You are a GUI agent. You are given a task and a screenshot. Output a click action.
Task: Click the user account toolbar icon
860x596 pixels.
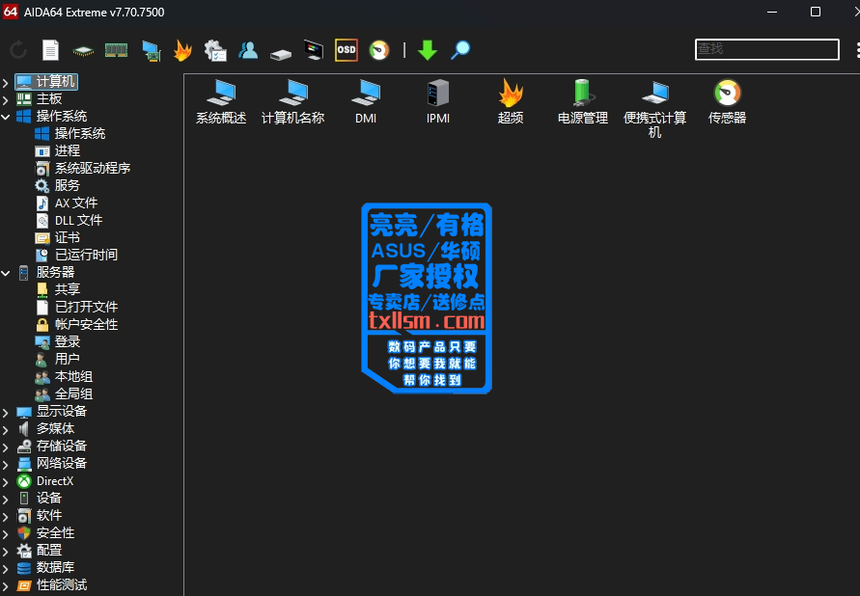point(248,50)
